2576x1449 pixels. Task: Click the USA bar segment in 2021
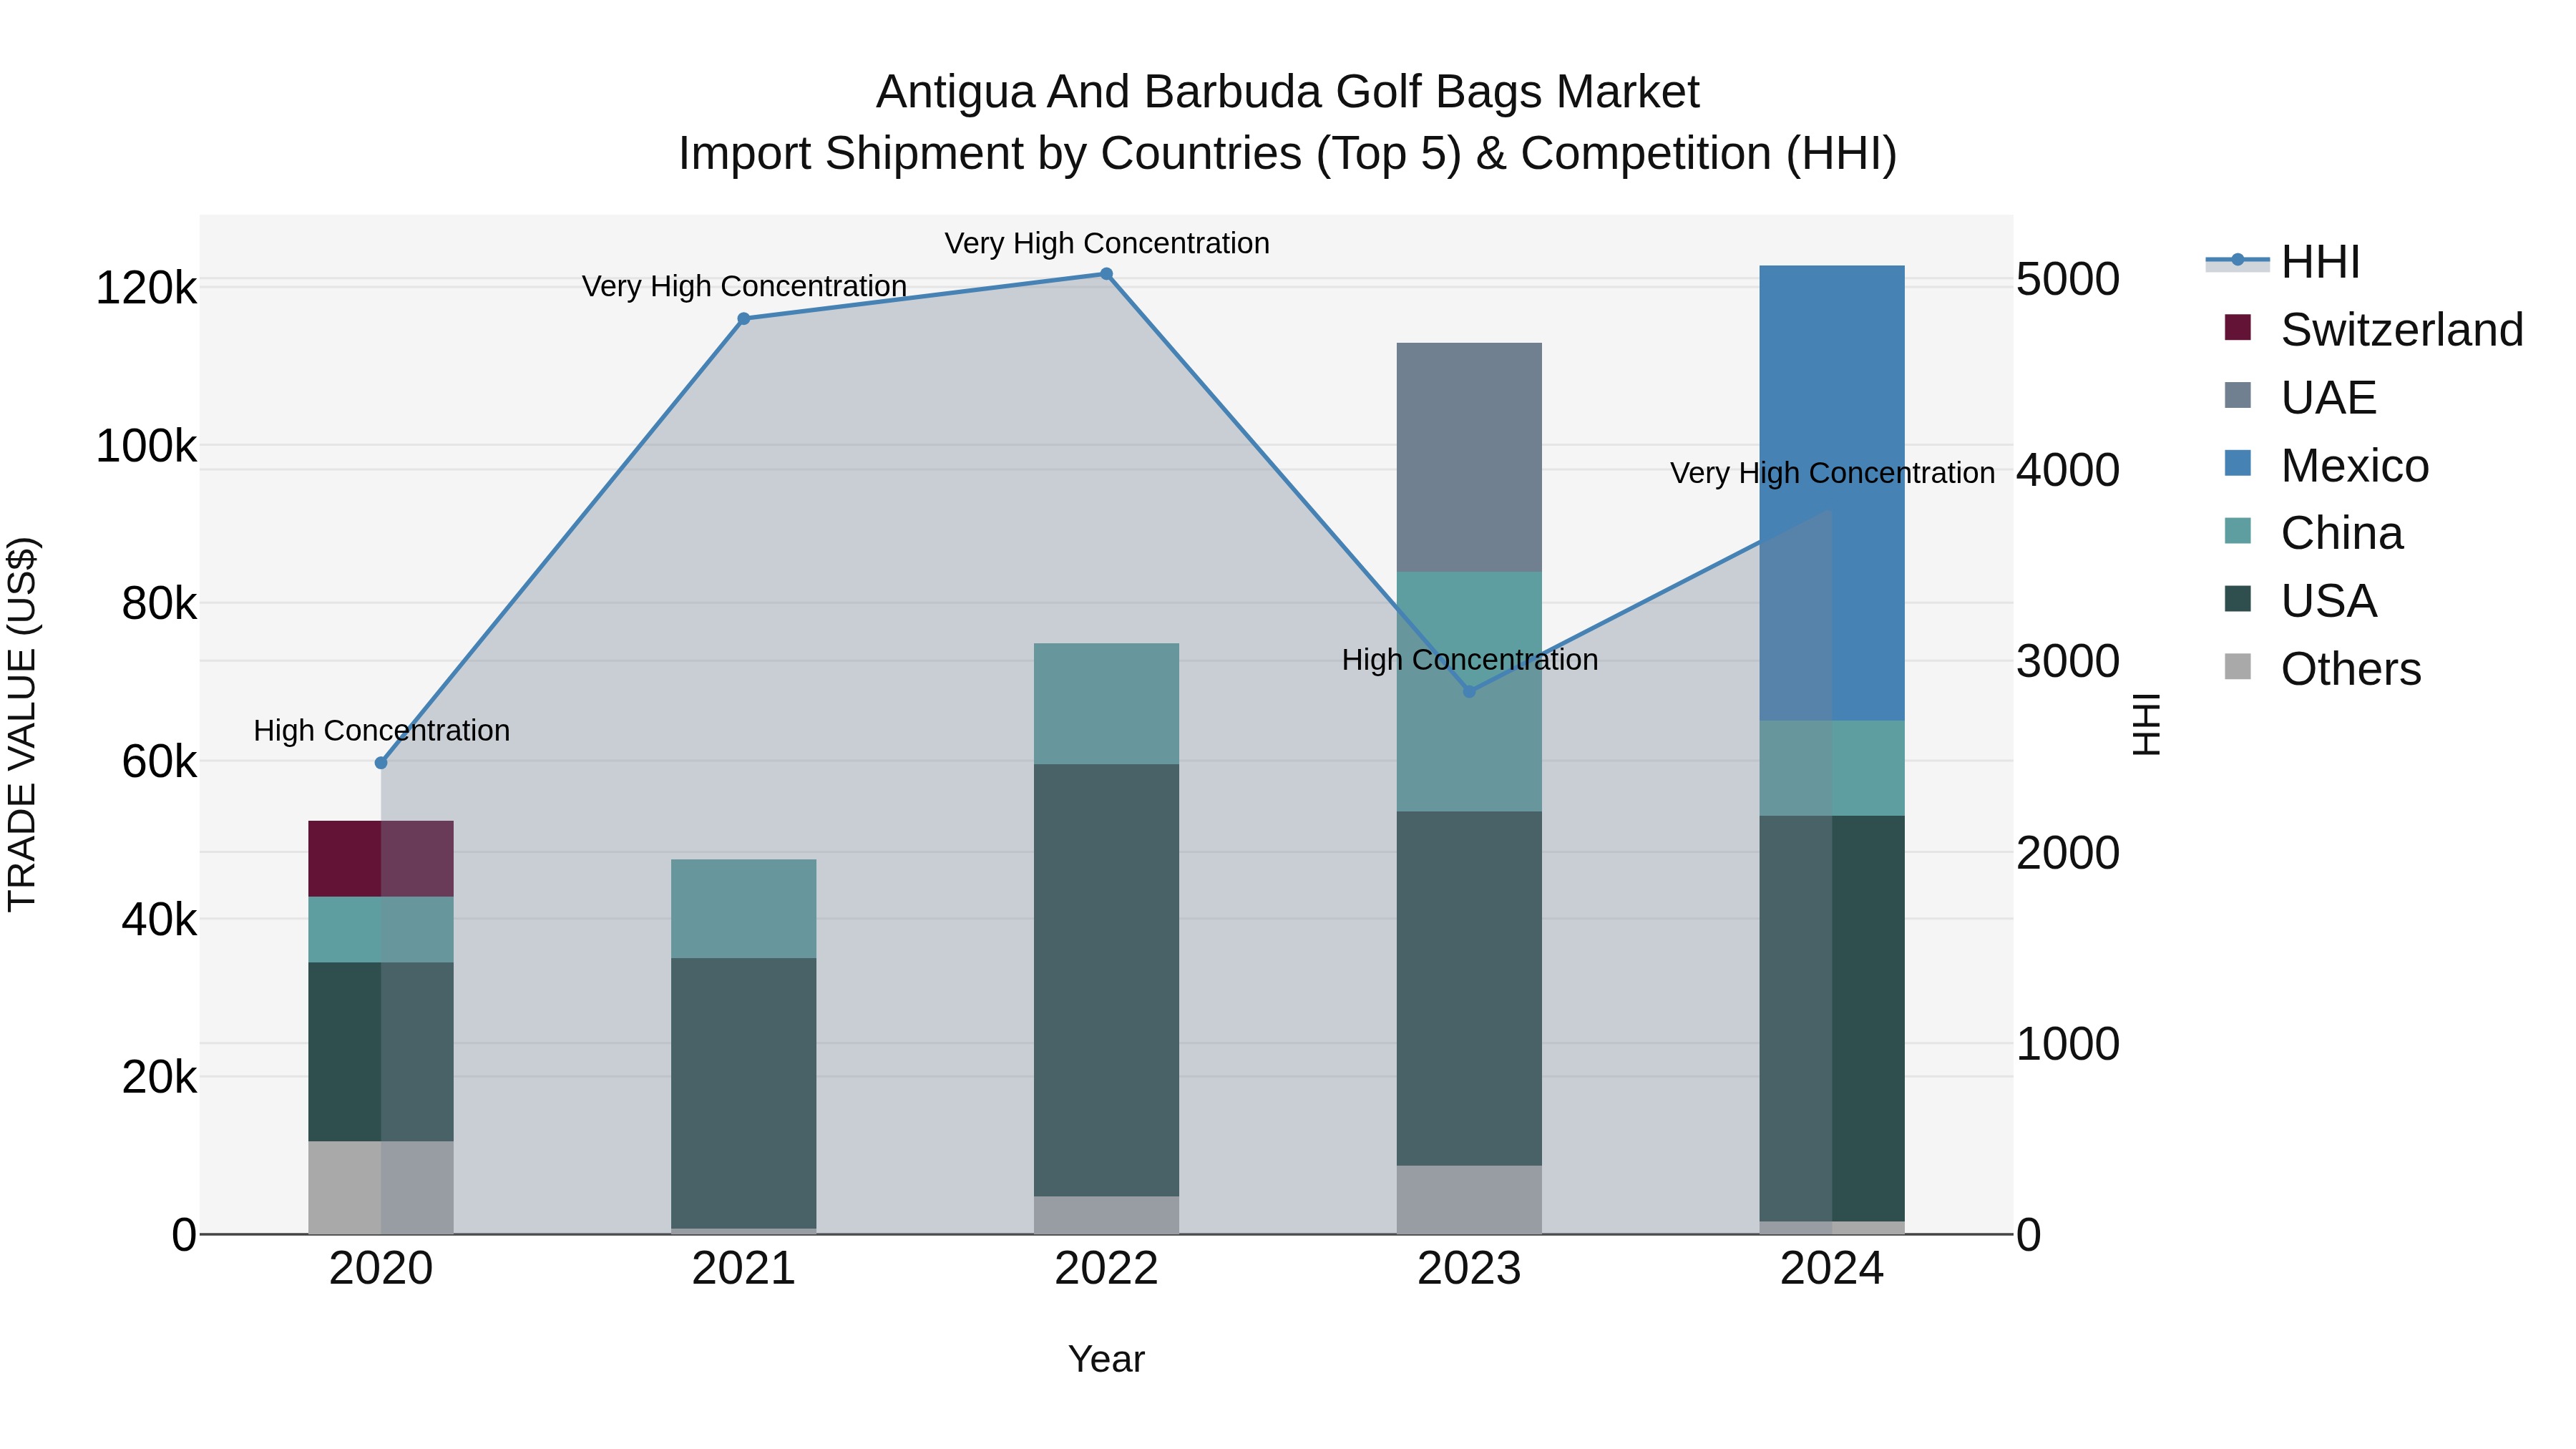tap(744, 1093)
